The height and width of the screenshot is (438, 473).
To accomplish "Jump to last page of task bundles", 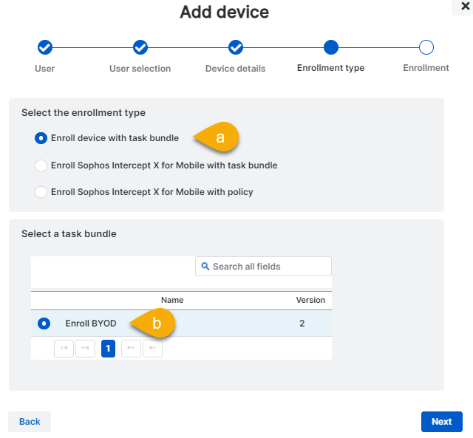I will (152, 349).
